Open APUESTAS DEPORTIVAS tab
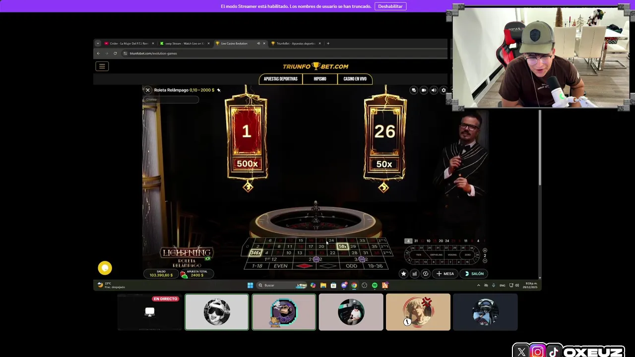The width and height of the screenshot is (635, 357). point(281,79)
